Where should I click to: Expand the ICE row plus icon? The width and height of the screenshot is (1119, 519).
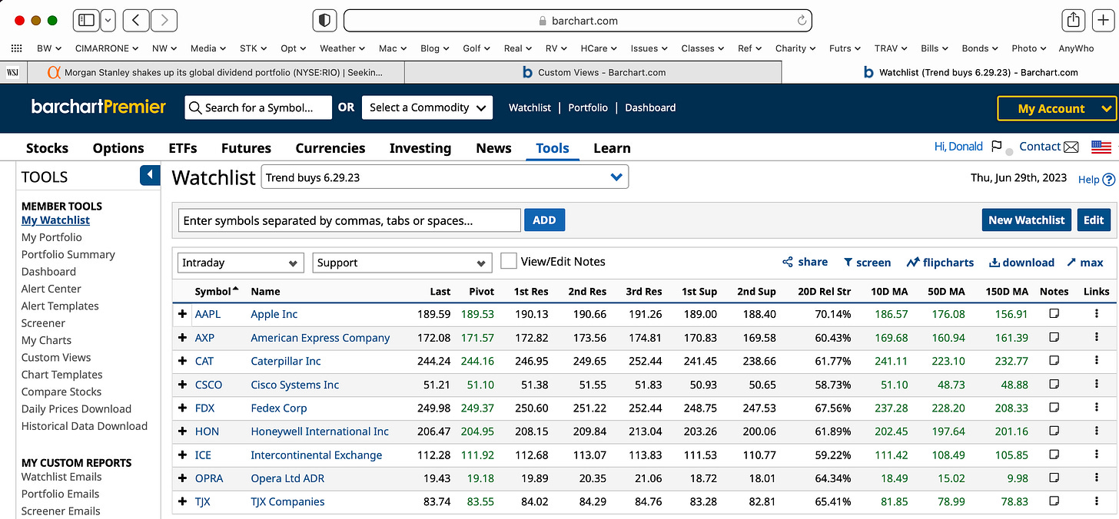(183, 455)
